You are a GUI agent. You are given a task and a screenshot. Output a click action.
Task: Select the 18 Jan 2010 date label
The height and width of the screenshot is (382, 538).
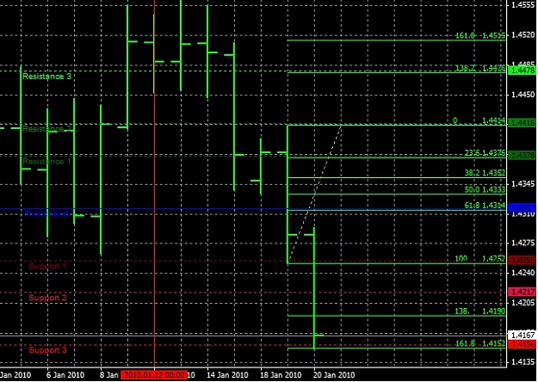[281, 375]
